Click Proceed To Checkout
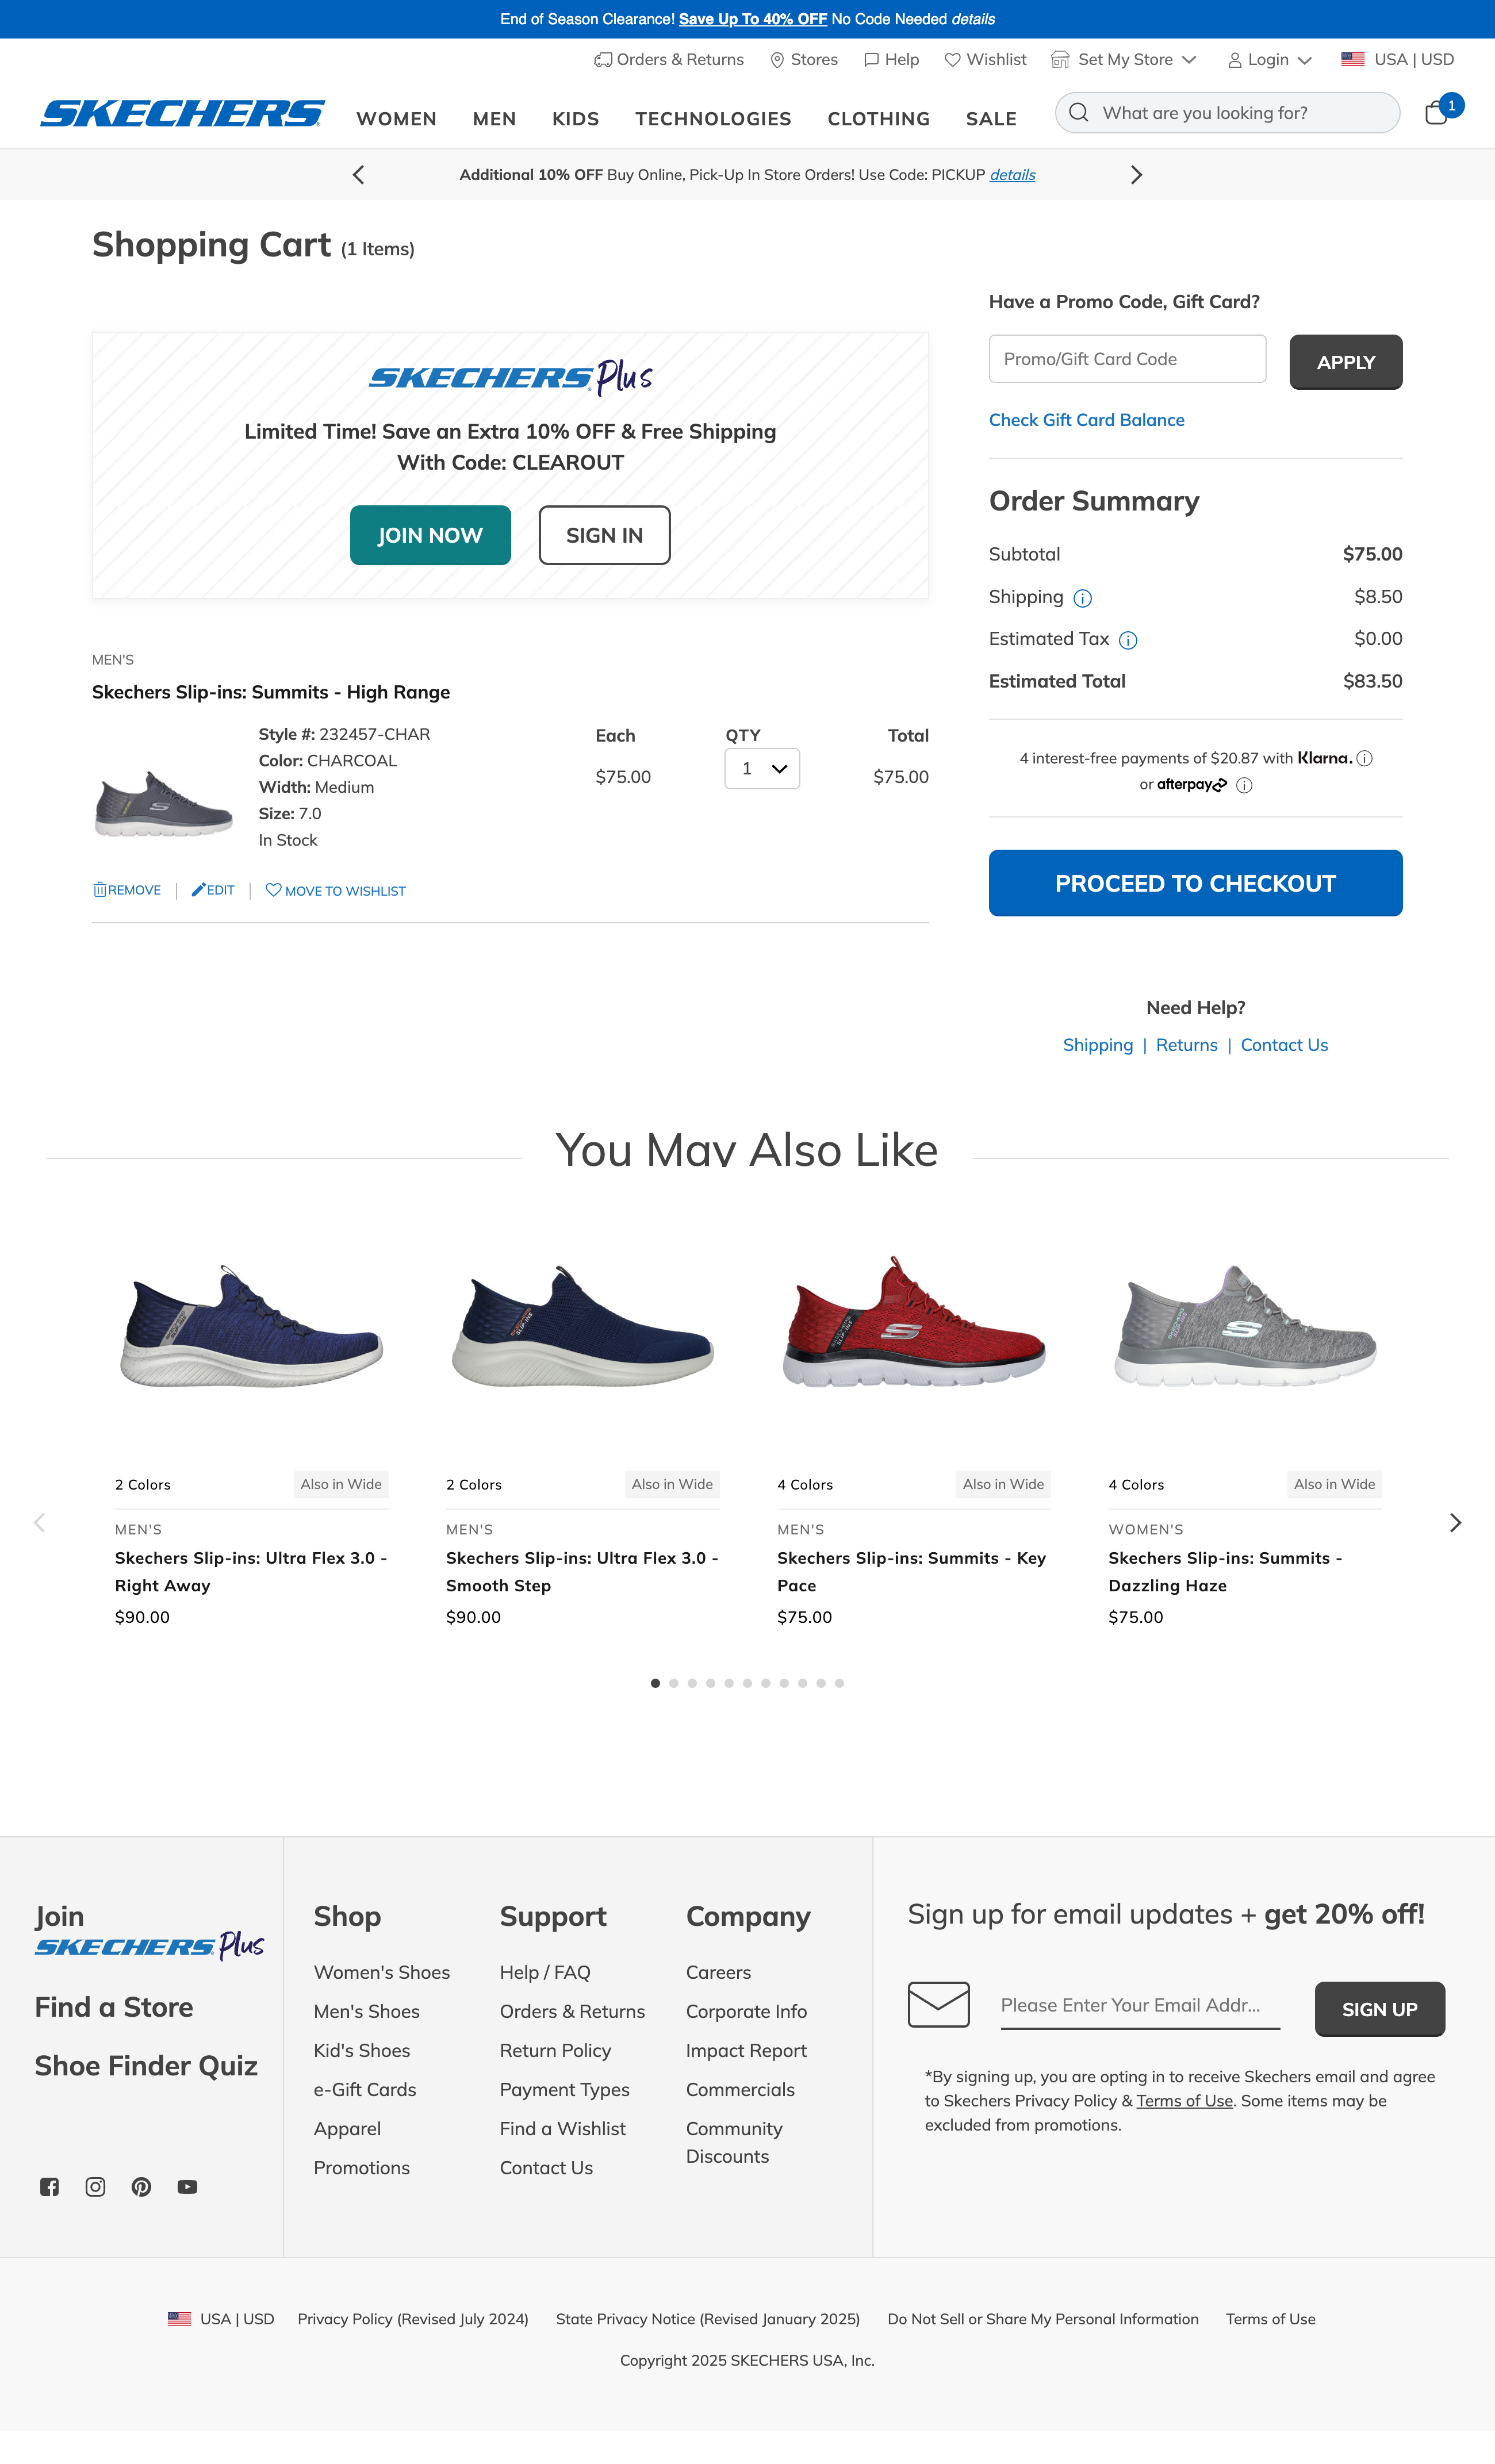1495x2464 pixels. point(1195,882)
